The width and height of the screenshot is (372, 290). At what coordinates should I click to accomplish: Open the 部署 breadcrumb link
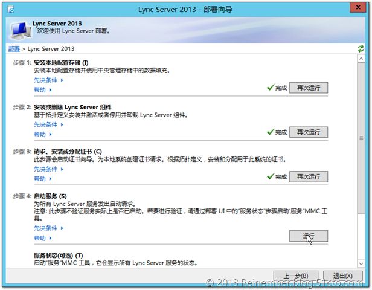click(x=14, y=49)
